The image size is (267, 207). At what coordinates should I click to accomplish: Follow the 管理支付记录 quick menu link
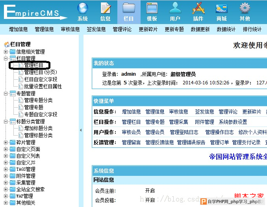click(x=247, y=142)
